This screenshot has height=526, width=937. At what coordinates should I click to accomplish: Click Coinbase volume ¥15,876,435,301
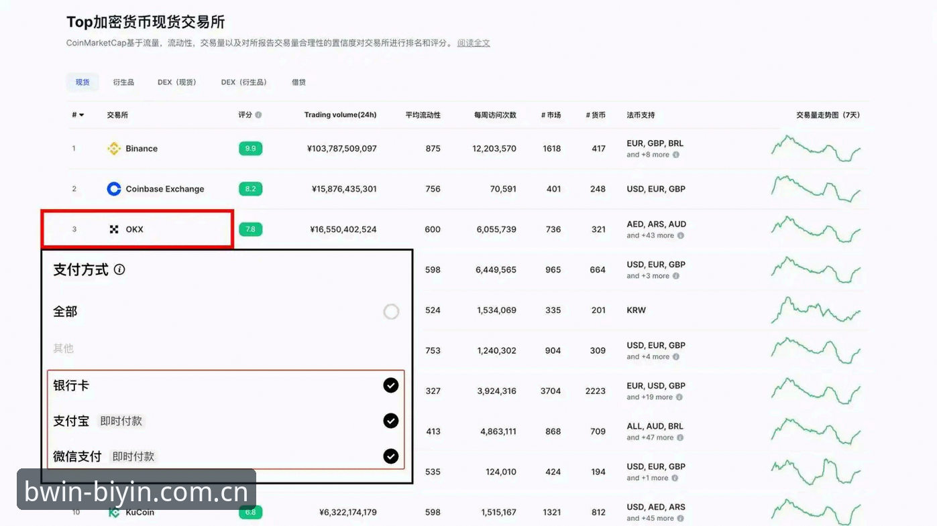(x=344, y=189)
